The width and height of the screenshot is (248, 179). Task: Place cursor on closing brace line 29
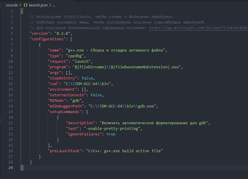[22, 168]
